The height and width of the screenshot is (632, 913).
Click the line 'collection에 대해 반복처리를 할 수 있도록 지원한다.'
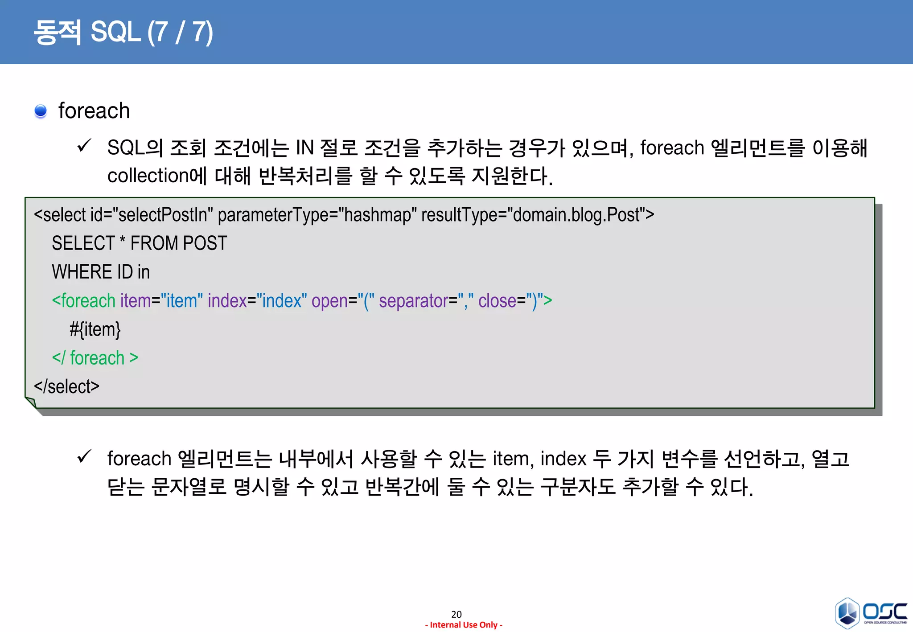pos(330,176)
